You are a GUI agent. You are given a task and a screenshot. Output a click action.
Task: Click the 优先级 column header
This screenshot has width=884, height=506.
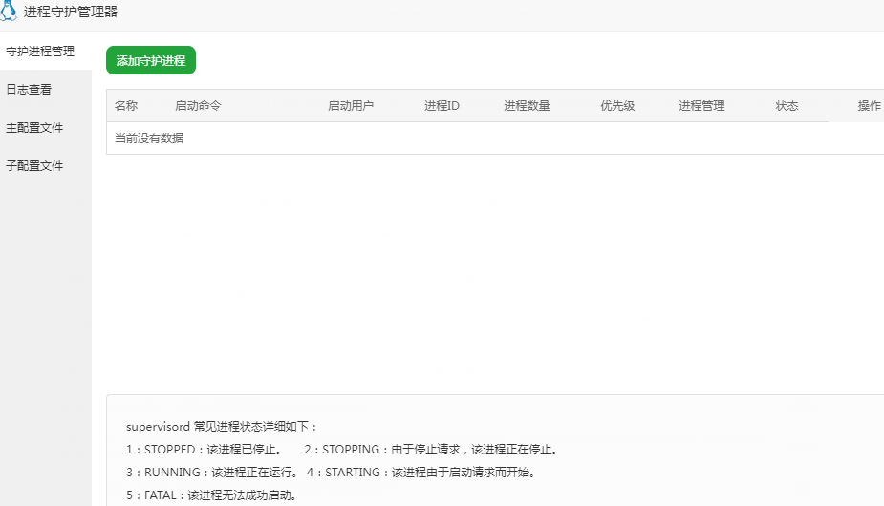617,105
